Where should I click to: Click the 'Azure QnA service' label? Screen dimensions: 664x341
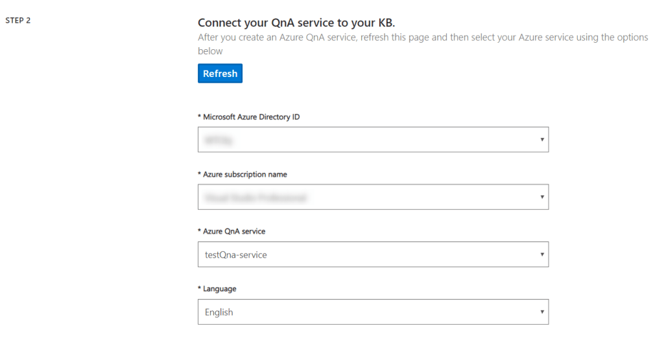(x=231, y=231)
